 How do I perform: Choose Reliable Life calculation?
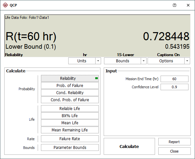point(70,109)
